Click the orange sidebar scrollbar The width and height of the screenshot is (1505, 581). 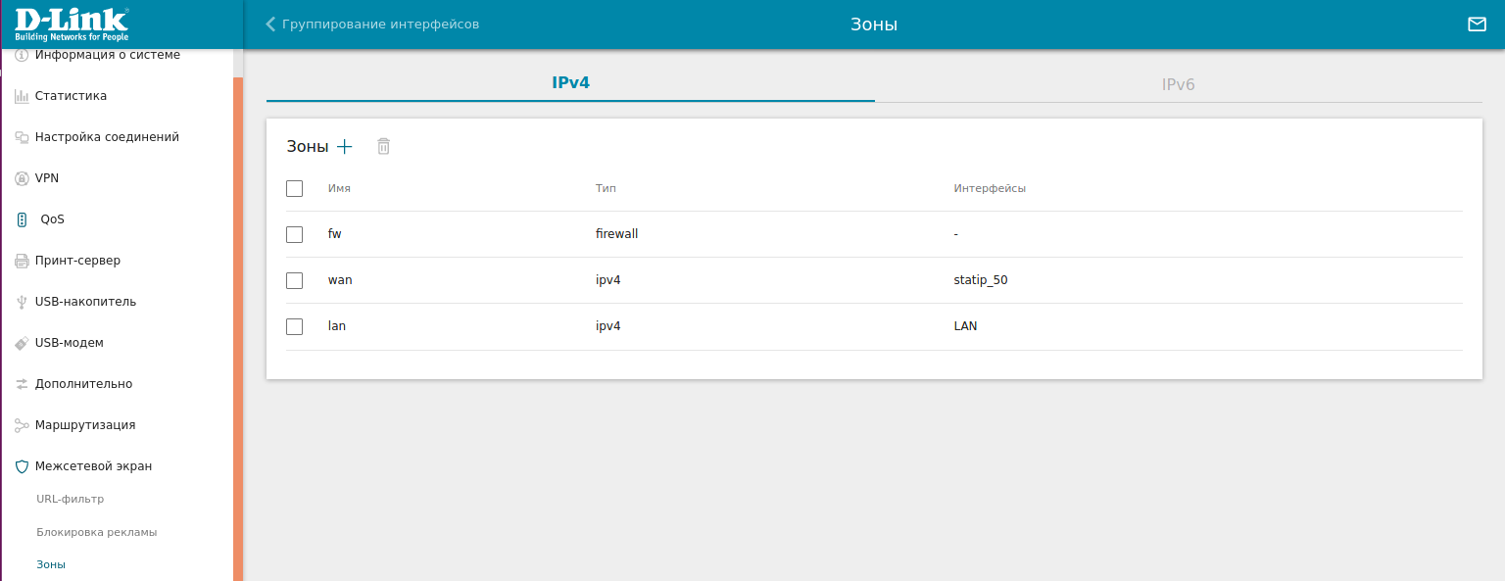[x=238, y=323]
